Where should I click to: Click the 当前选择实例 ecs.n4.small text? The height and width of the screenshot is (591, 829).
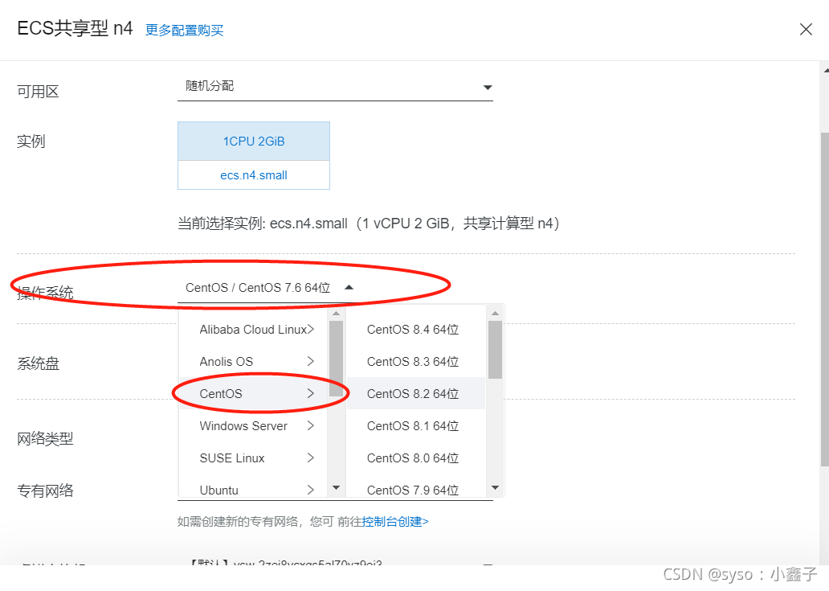pos(369,224)
